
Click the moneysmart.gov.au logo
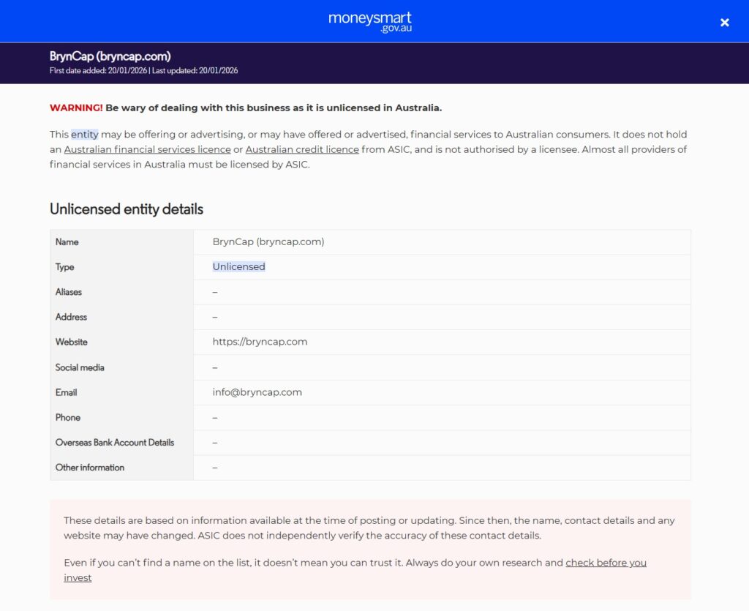click(369, 20)
